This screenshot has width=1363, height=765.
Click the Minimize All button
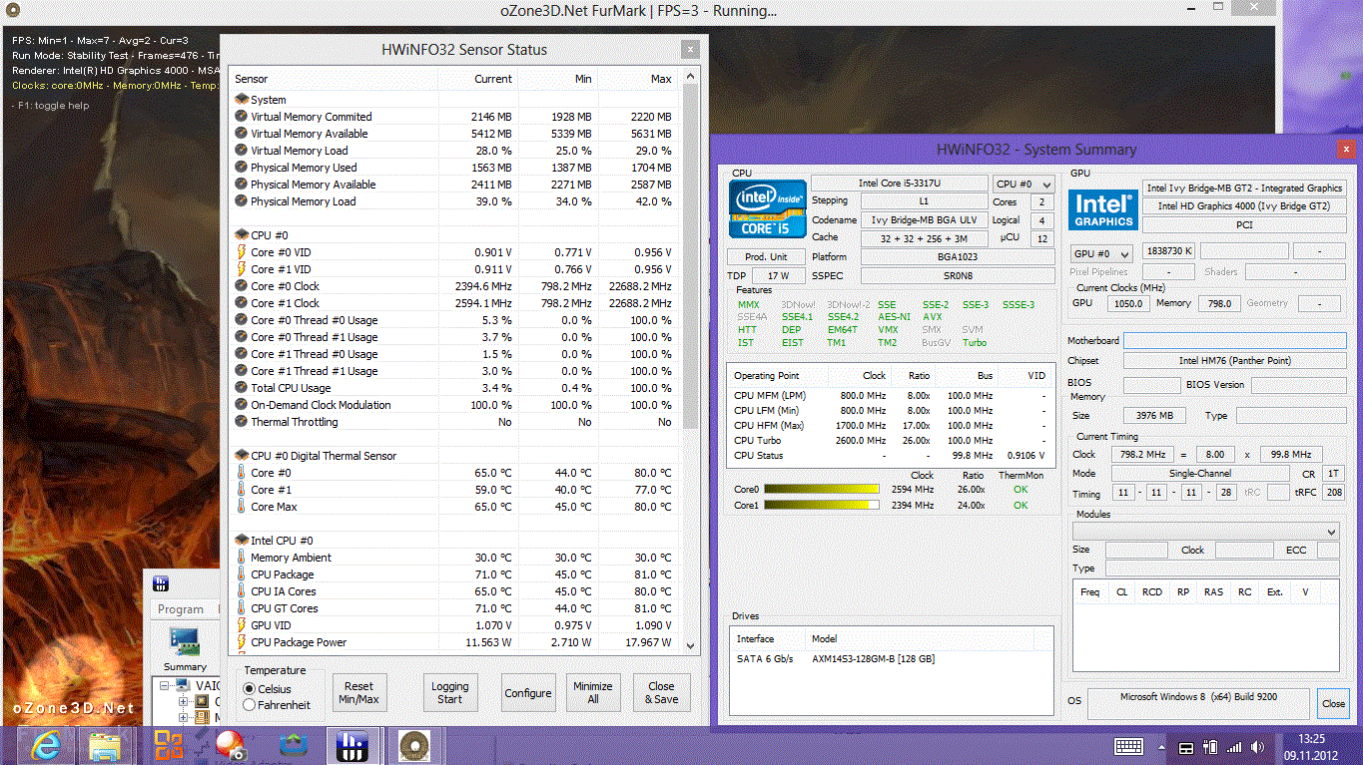pyautogui.click(x=593, y=693)
